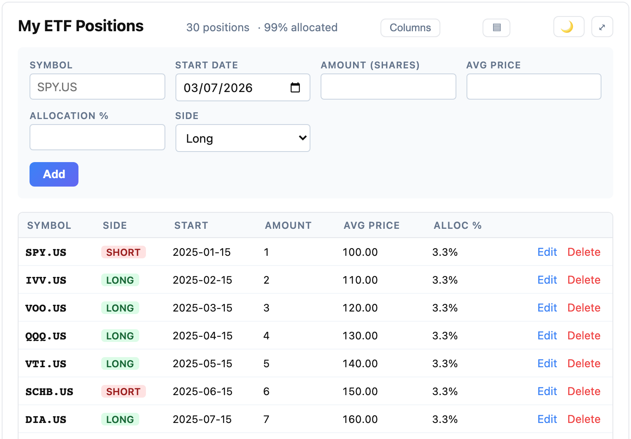
Task: Click start date 2025-06-15
Action: point(202,391)
